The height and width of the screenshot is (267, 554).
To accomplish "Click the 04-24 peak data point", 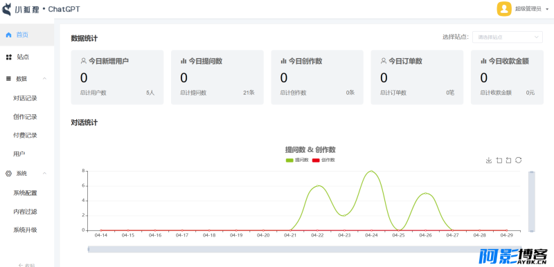I will click(371, 172).
